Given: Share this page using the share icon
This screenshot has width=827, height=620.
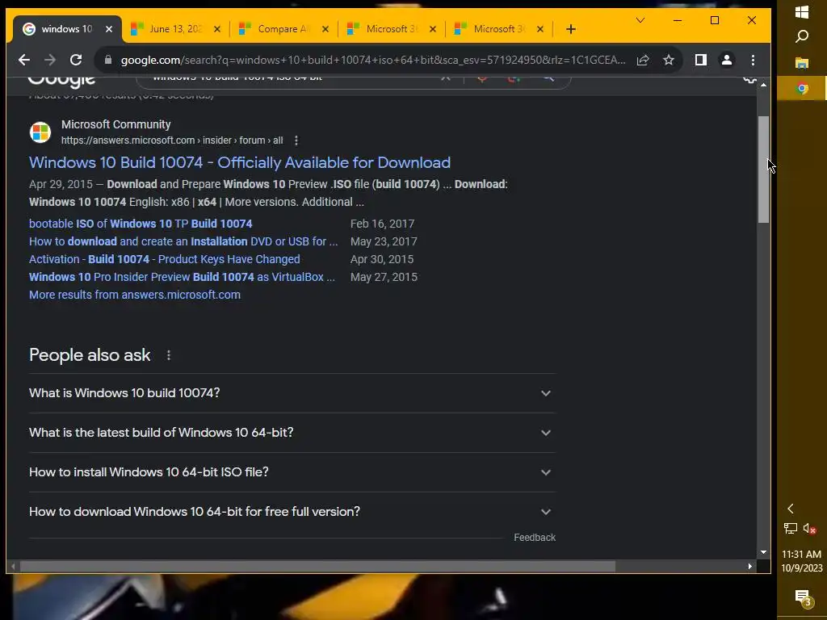Looking at the screenshot, I should click(642, 60).
